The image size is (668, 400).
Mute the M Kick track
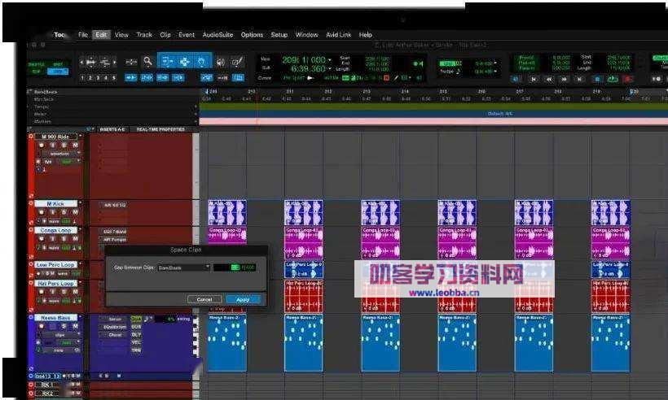coord(75,211)
